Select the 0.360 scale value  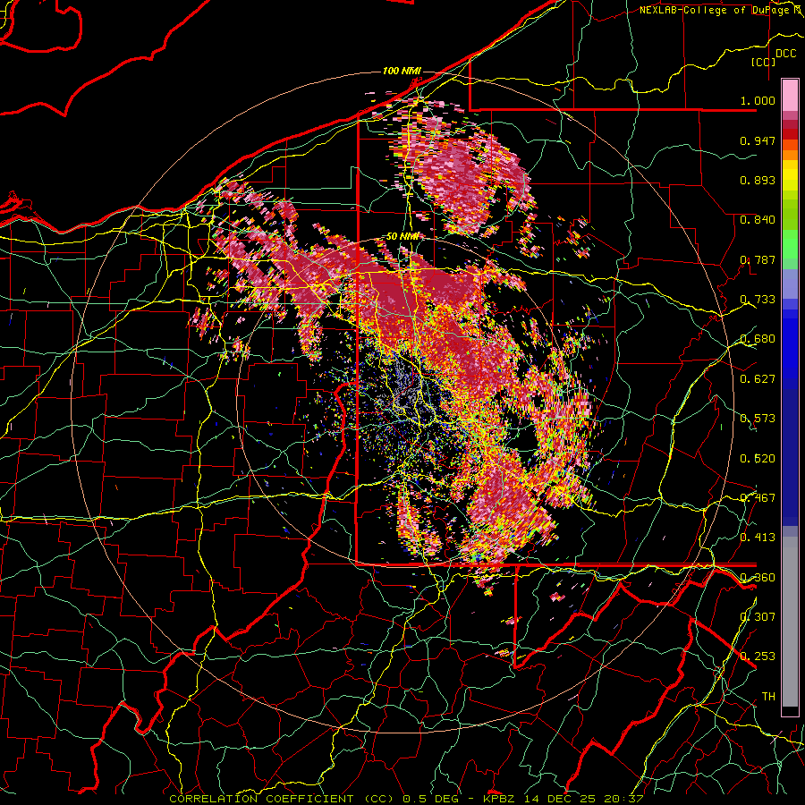pos(758,578)
